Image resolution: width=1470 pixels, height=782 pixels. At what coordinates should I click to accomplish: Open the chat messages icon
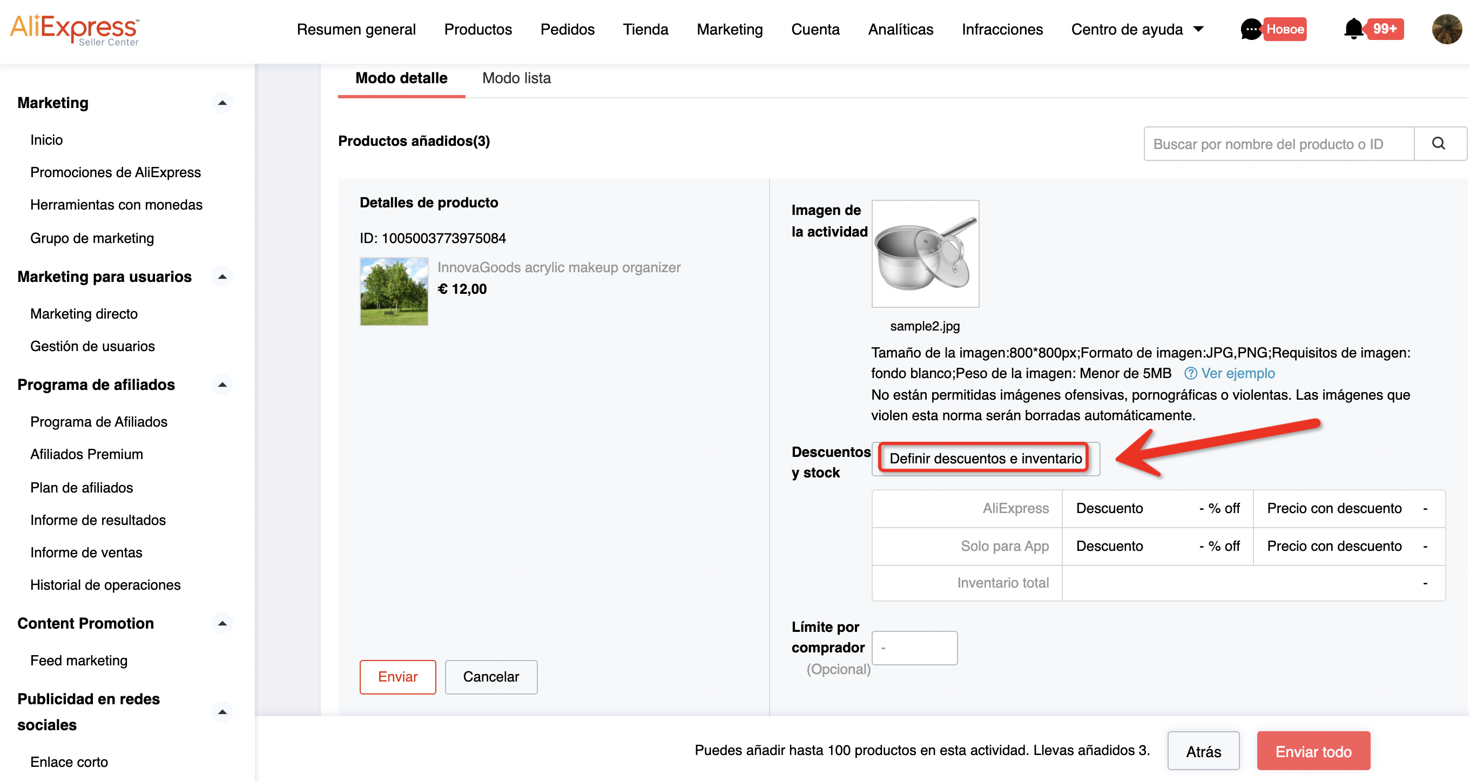click(1250, 29)
